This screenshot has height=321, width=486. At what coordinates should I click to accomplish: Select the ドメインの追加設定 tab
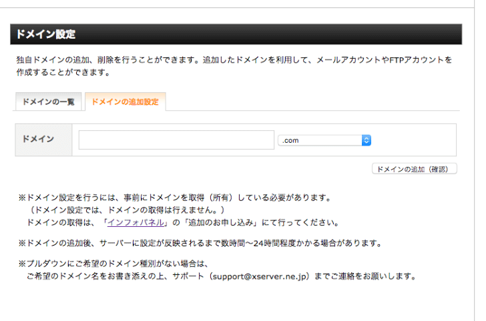pos(126,101)
